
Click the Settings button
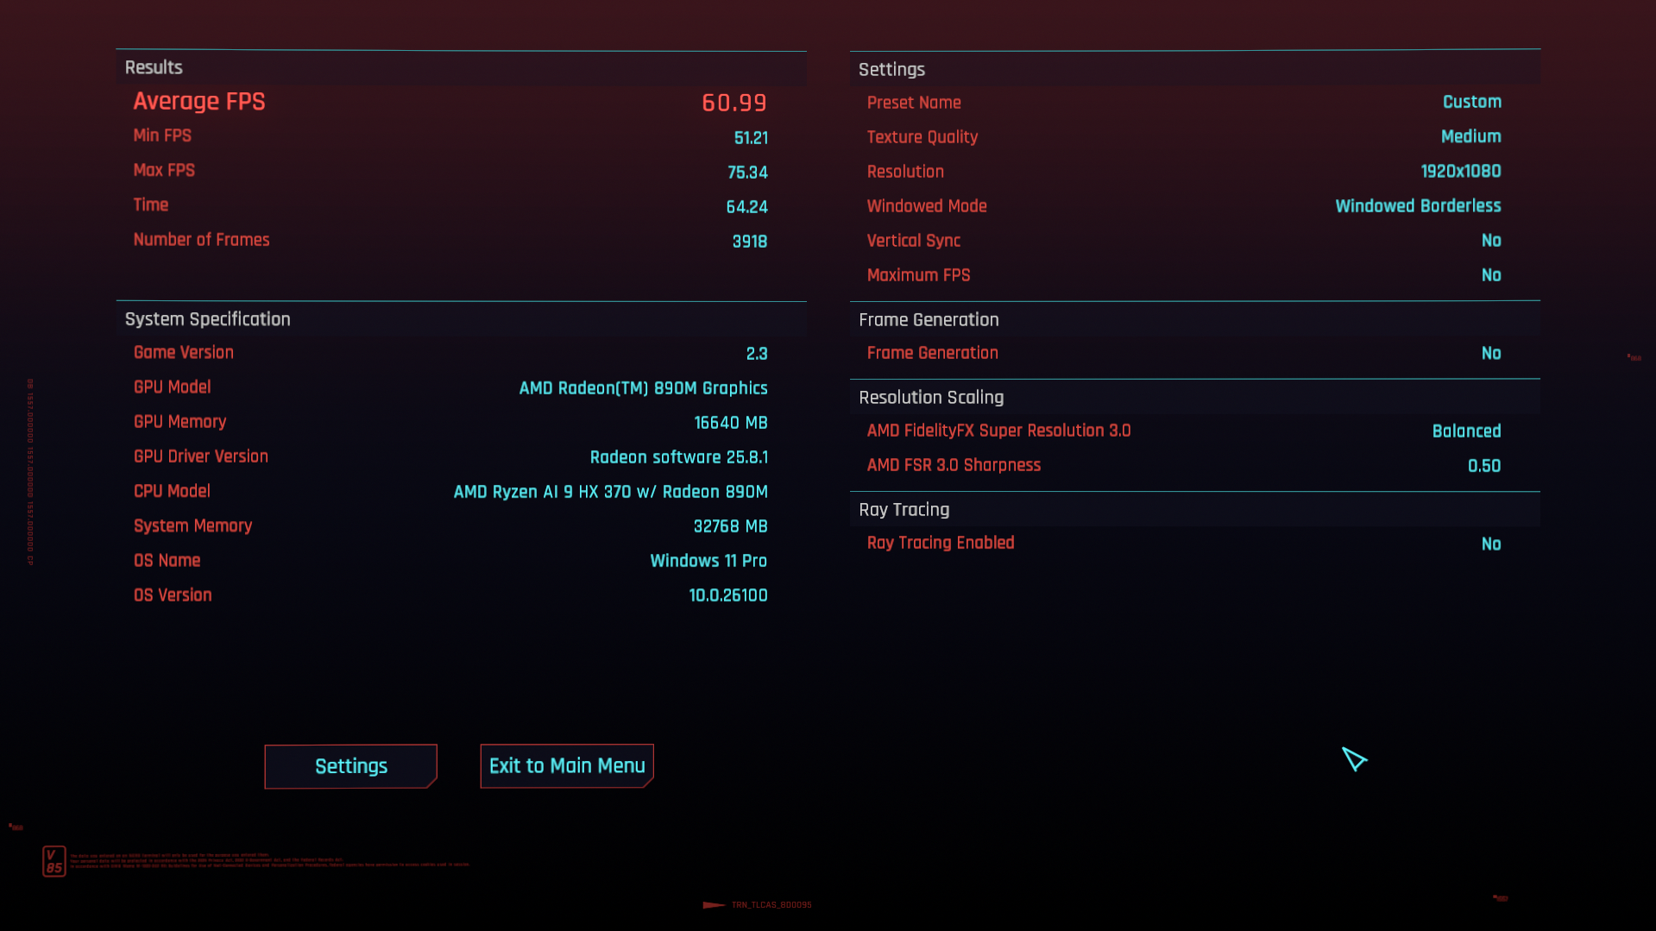(x=350, y=765)
